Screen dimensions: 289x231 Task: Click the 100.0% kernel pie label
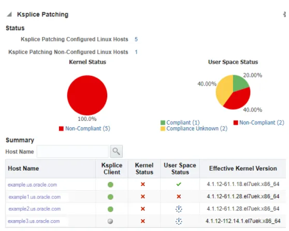click(87, 119)
